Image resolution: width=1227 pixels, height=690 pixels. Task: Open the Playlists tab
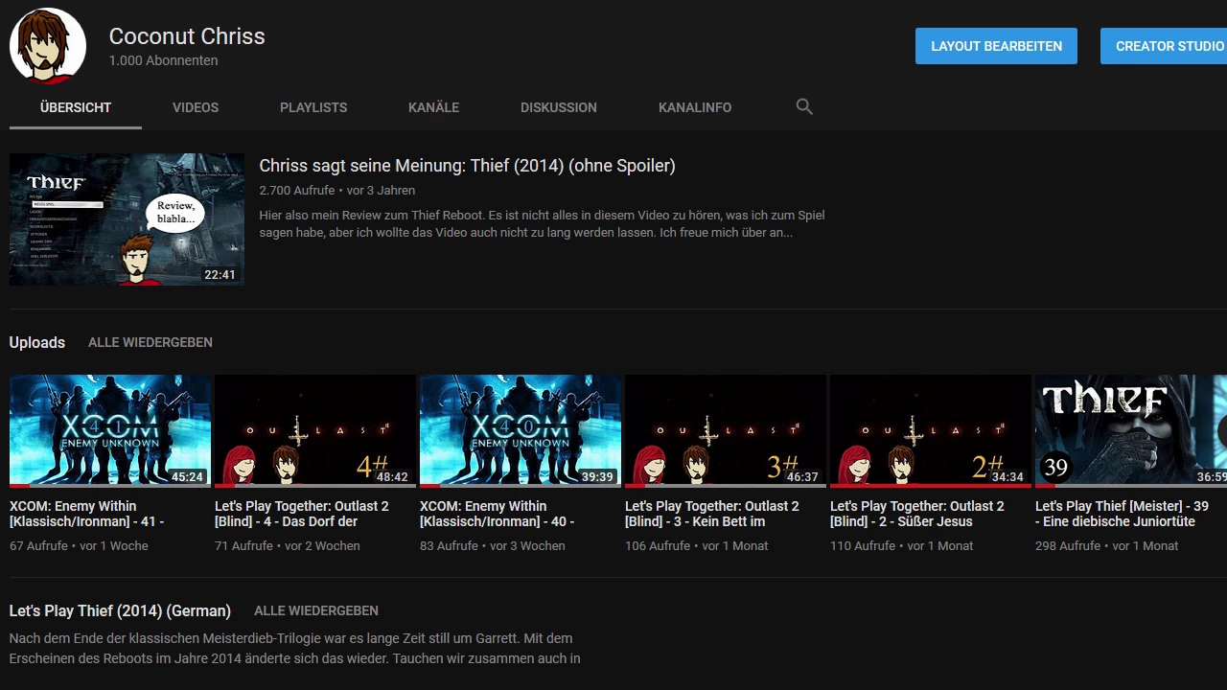(x=313, y=107)
